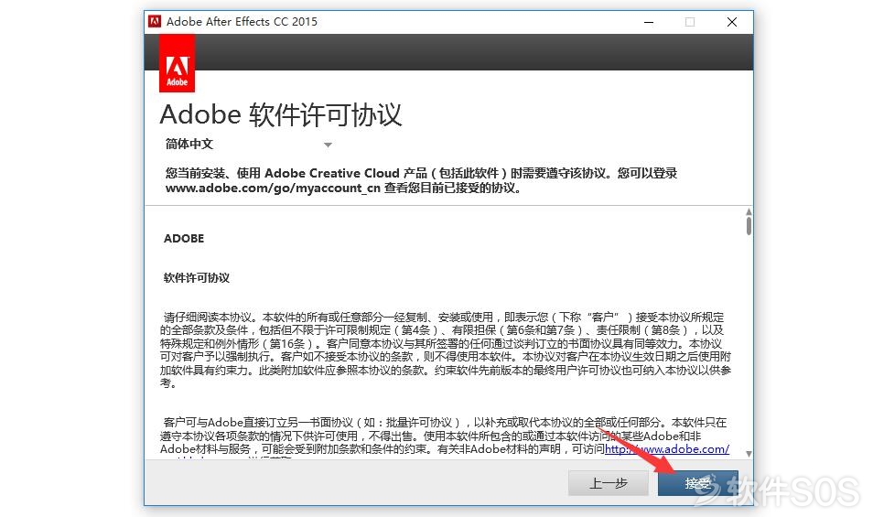Click the agreement scrollbar thumb
873x517 pixels.
coord(749,226)
